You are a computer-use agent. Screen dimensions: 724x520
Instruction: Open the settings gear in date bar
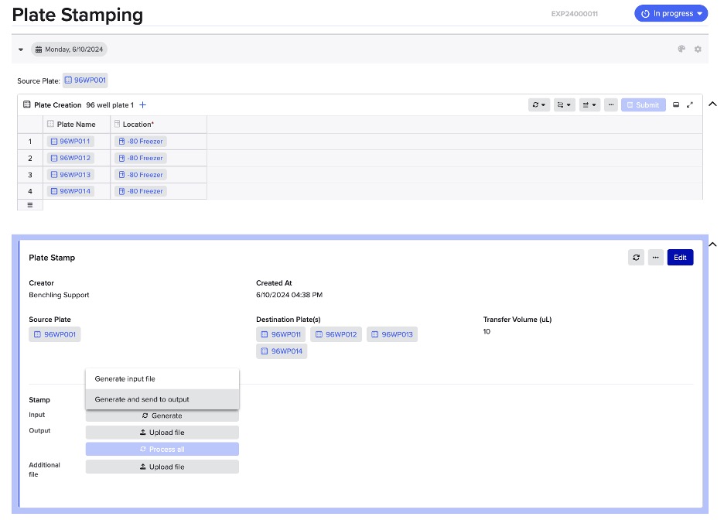point(698,49)
